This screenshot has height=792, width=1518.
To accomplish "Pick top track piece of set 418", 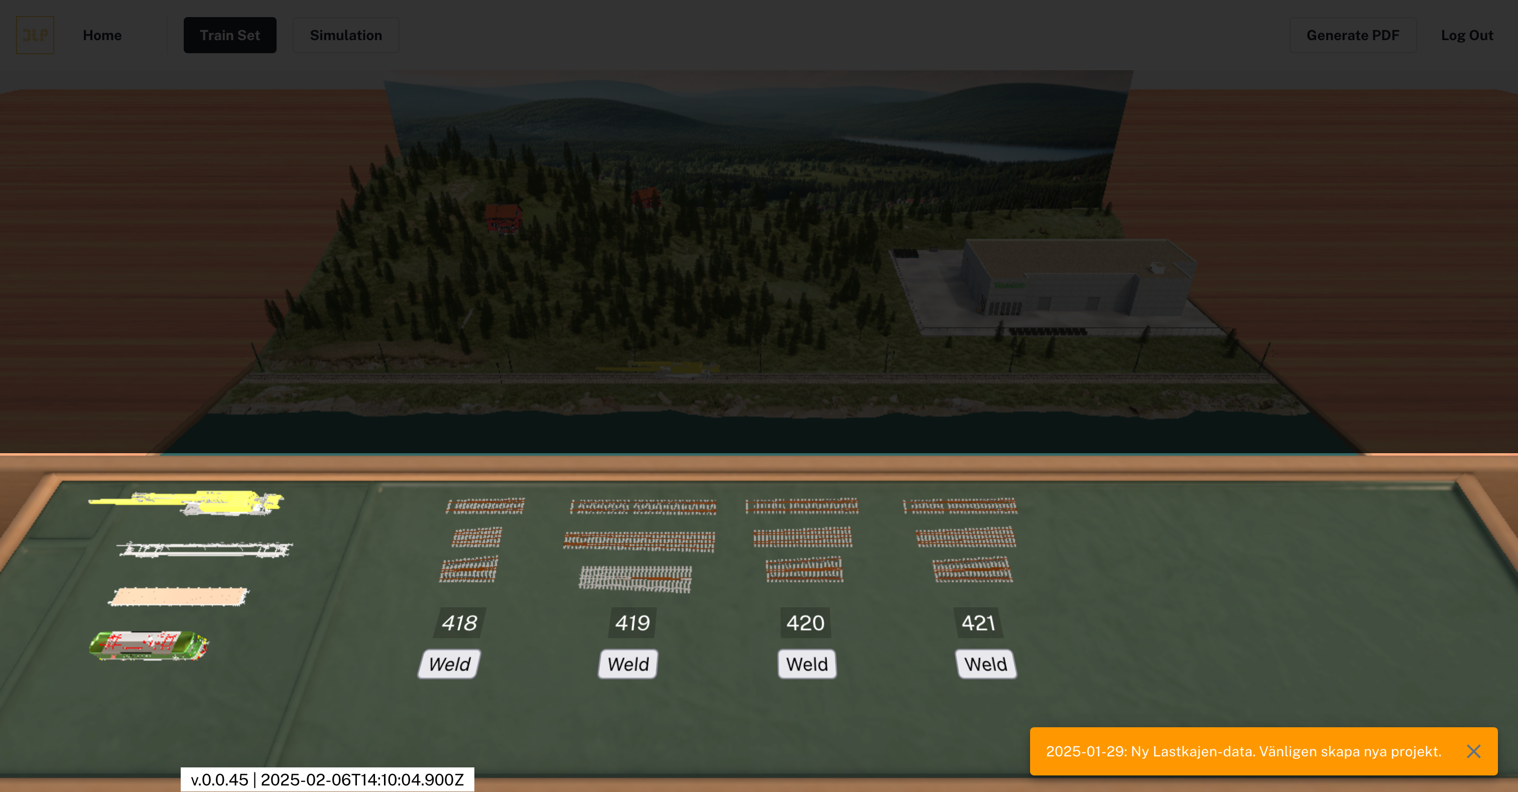I will click(485, 506).
